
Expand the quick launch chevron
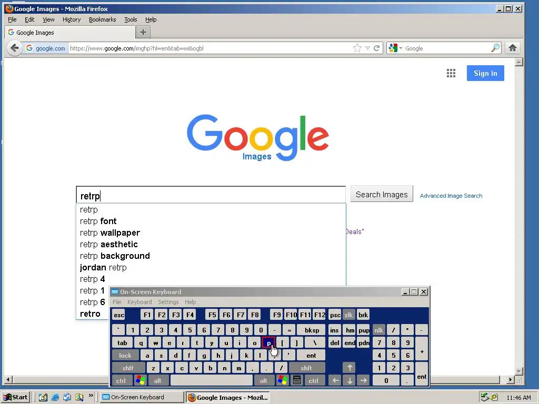(x=91, y=396)
